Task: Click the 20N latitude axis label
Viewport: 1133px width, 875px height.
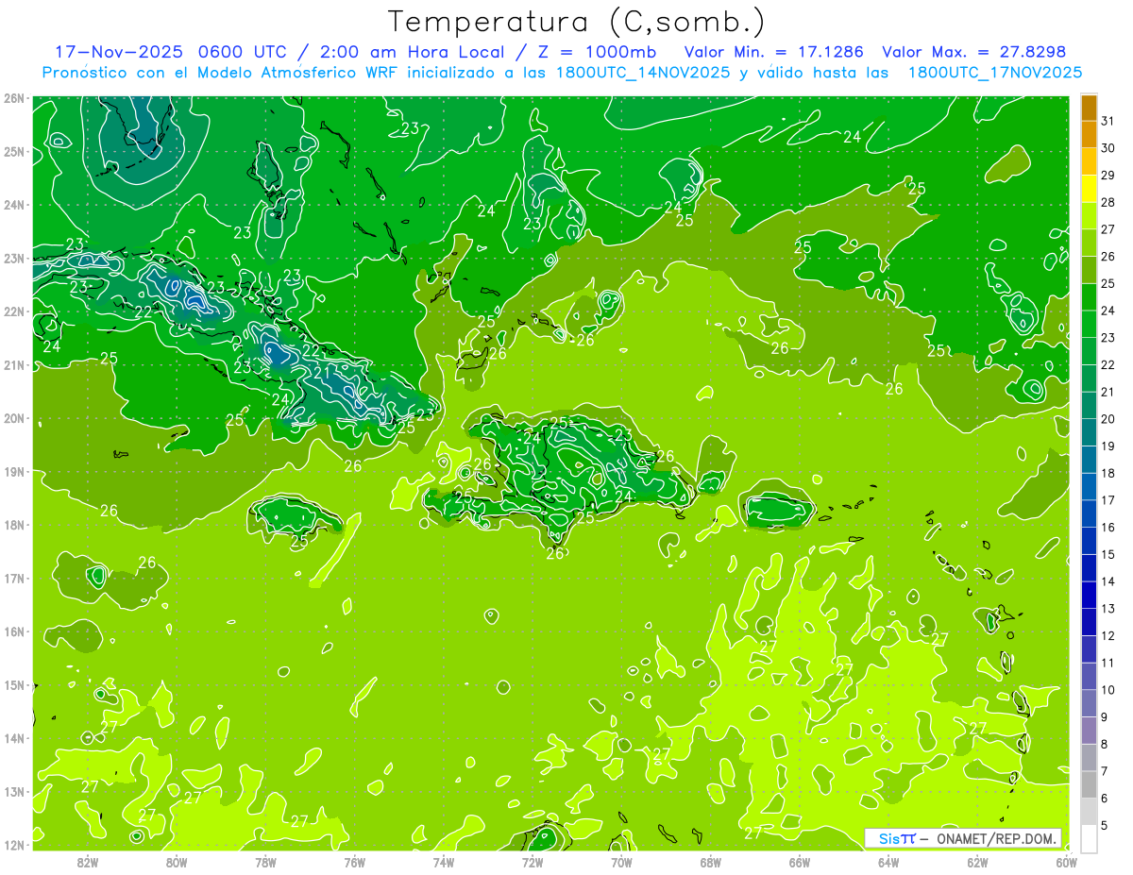Action: pyautogui.click(x=14, y=418)
